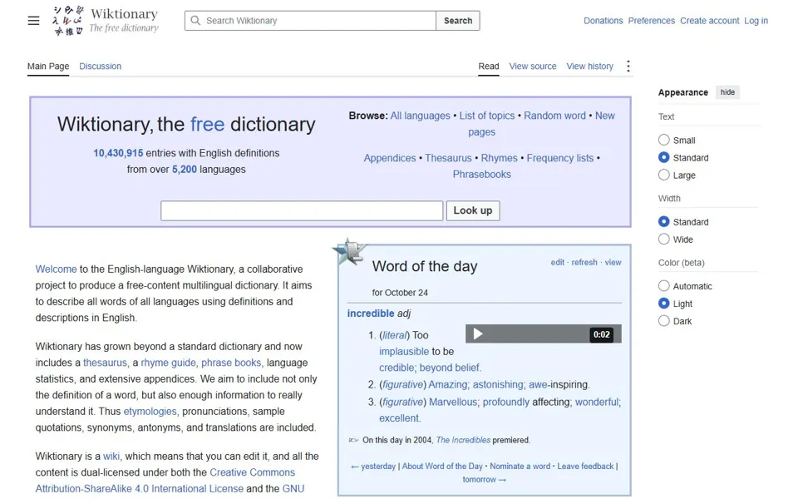Open the Appendices link

pyautogui.click(x=390, y=158)
